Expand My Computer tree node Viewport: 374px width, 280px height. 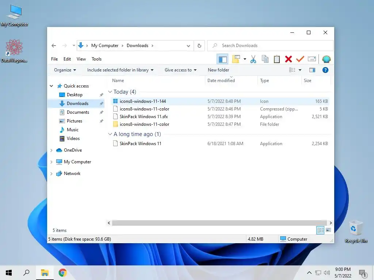coord(51,162)
